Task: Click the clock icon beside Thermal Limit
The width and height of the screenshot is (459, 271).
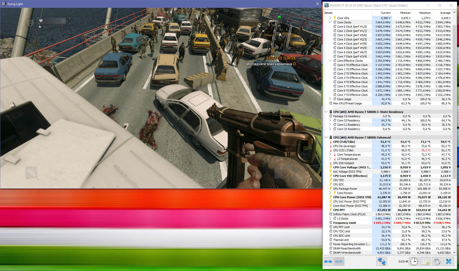Action: 331,240
